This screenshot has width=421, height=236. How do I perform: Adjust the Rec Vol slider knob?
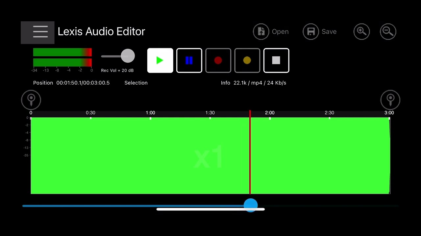point(128,56)
